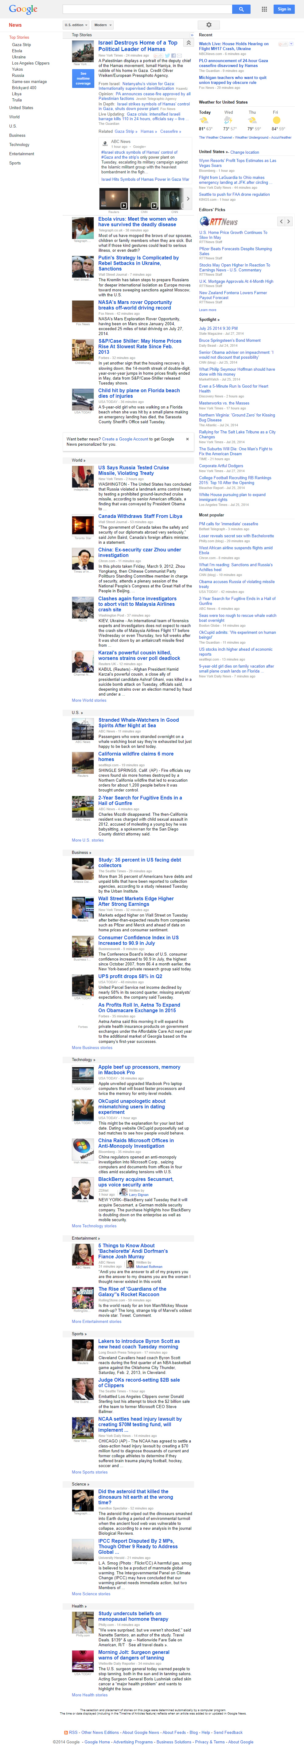Image resolution: width=304 pixels, height=1752 pixels.
Task: Open the Ebola virus story thumbnail
Action: point(83,228)
